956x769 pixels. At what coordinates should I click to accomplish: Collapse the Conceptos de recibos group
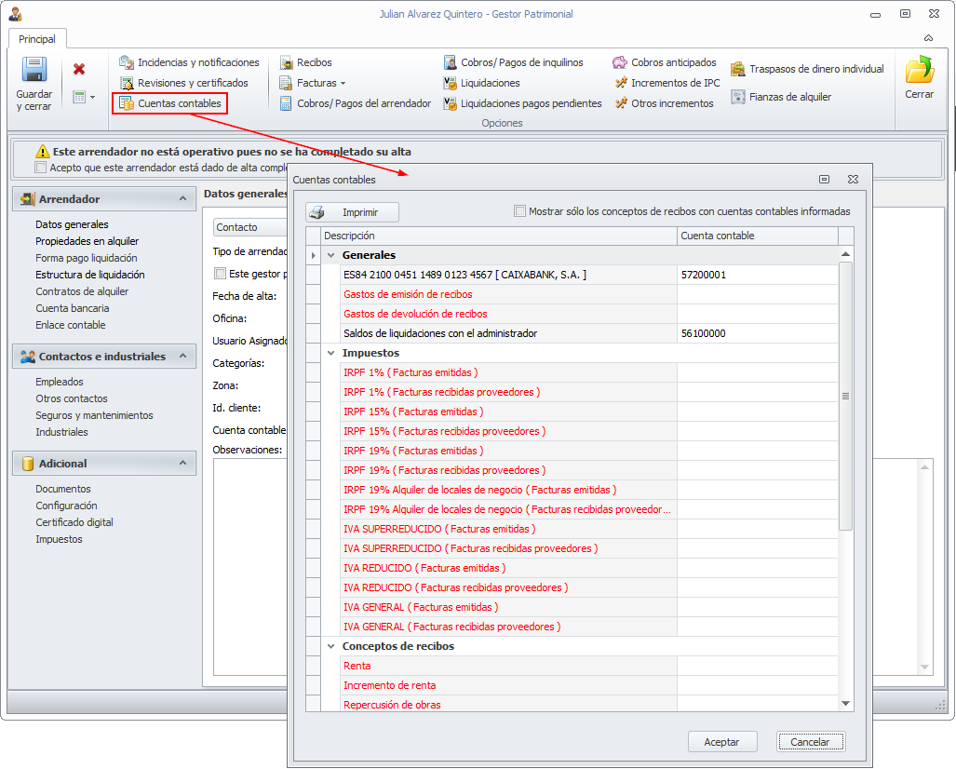pos(331,646)
